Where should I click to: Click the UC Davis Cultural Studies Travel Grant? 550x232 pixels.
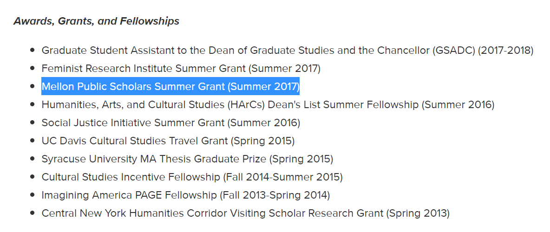(x=168, y=141)
